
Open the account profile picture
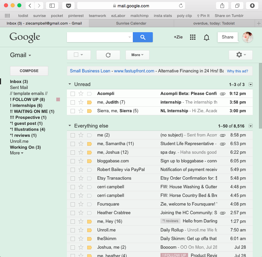pyautogui.click(x=248, y=37)
